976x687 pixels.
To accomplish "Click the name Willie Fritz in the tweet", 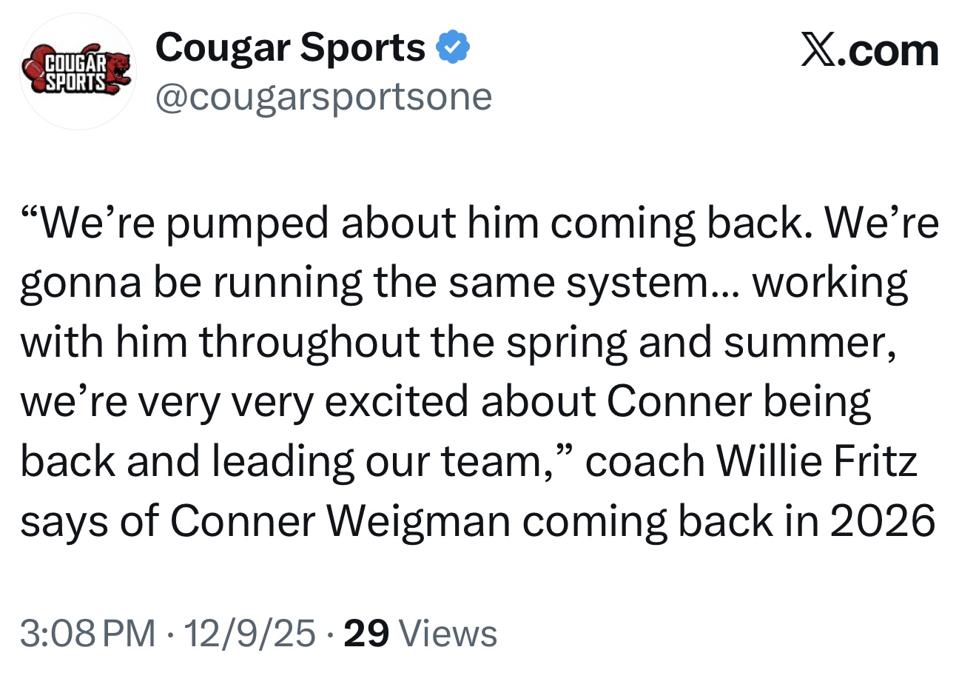I will (817, 461).
